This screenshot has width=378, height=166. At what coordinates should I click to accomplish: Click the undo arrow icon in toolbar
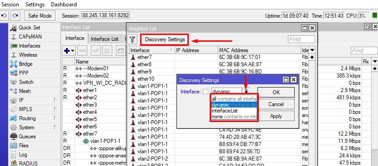[4, 15]
